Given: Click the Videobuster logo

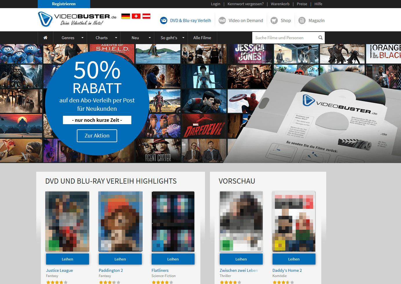Looking at the screenshot, I should [77, 19].
